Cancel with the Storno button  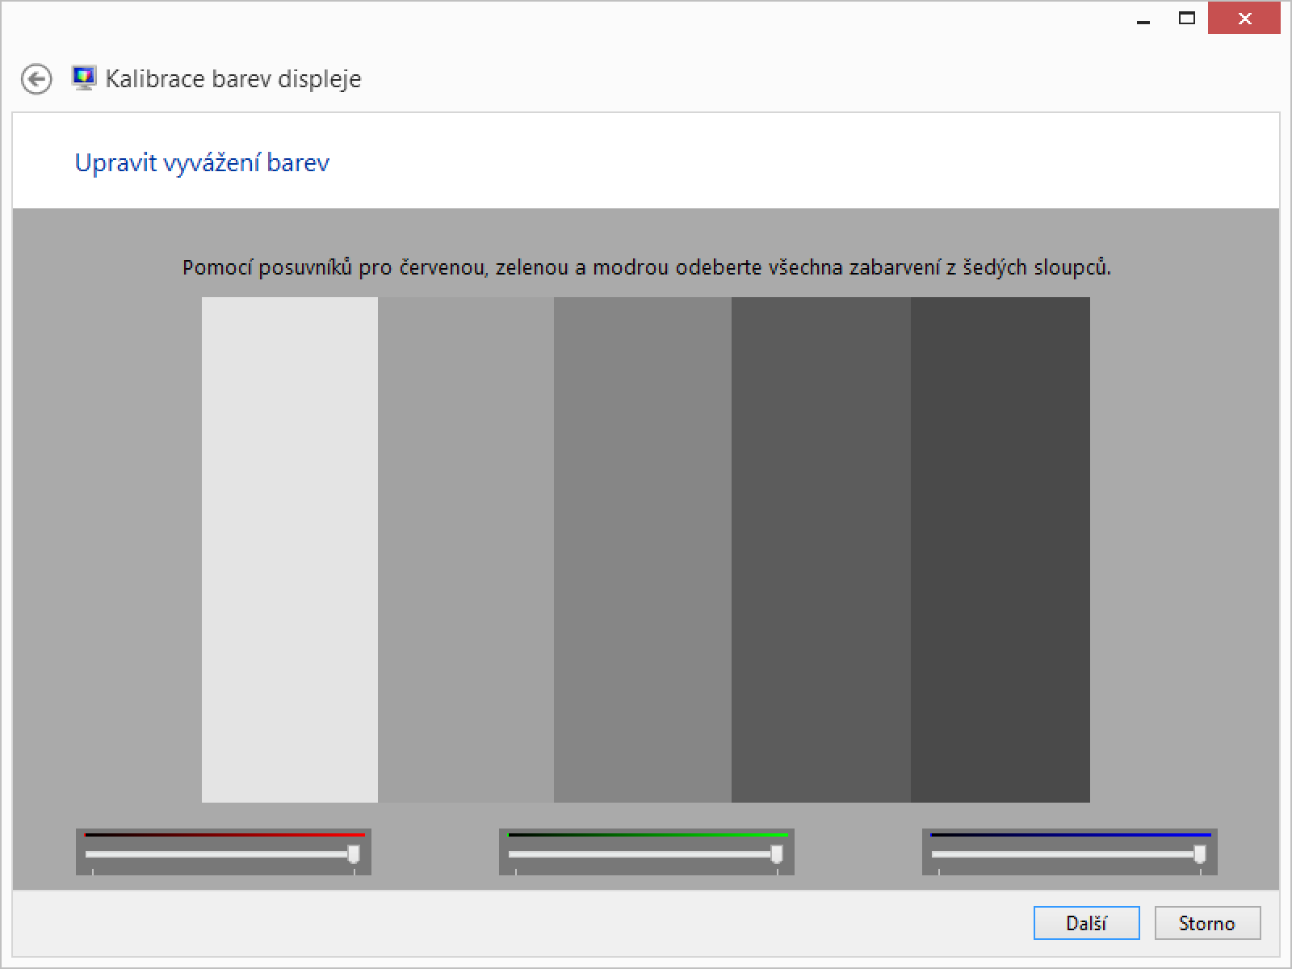pos(1207,923)
